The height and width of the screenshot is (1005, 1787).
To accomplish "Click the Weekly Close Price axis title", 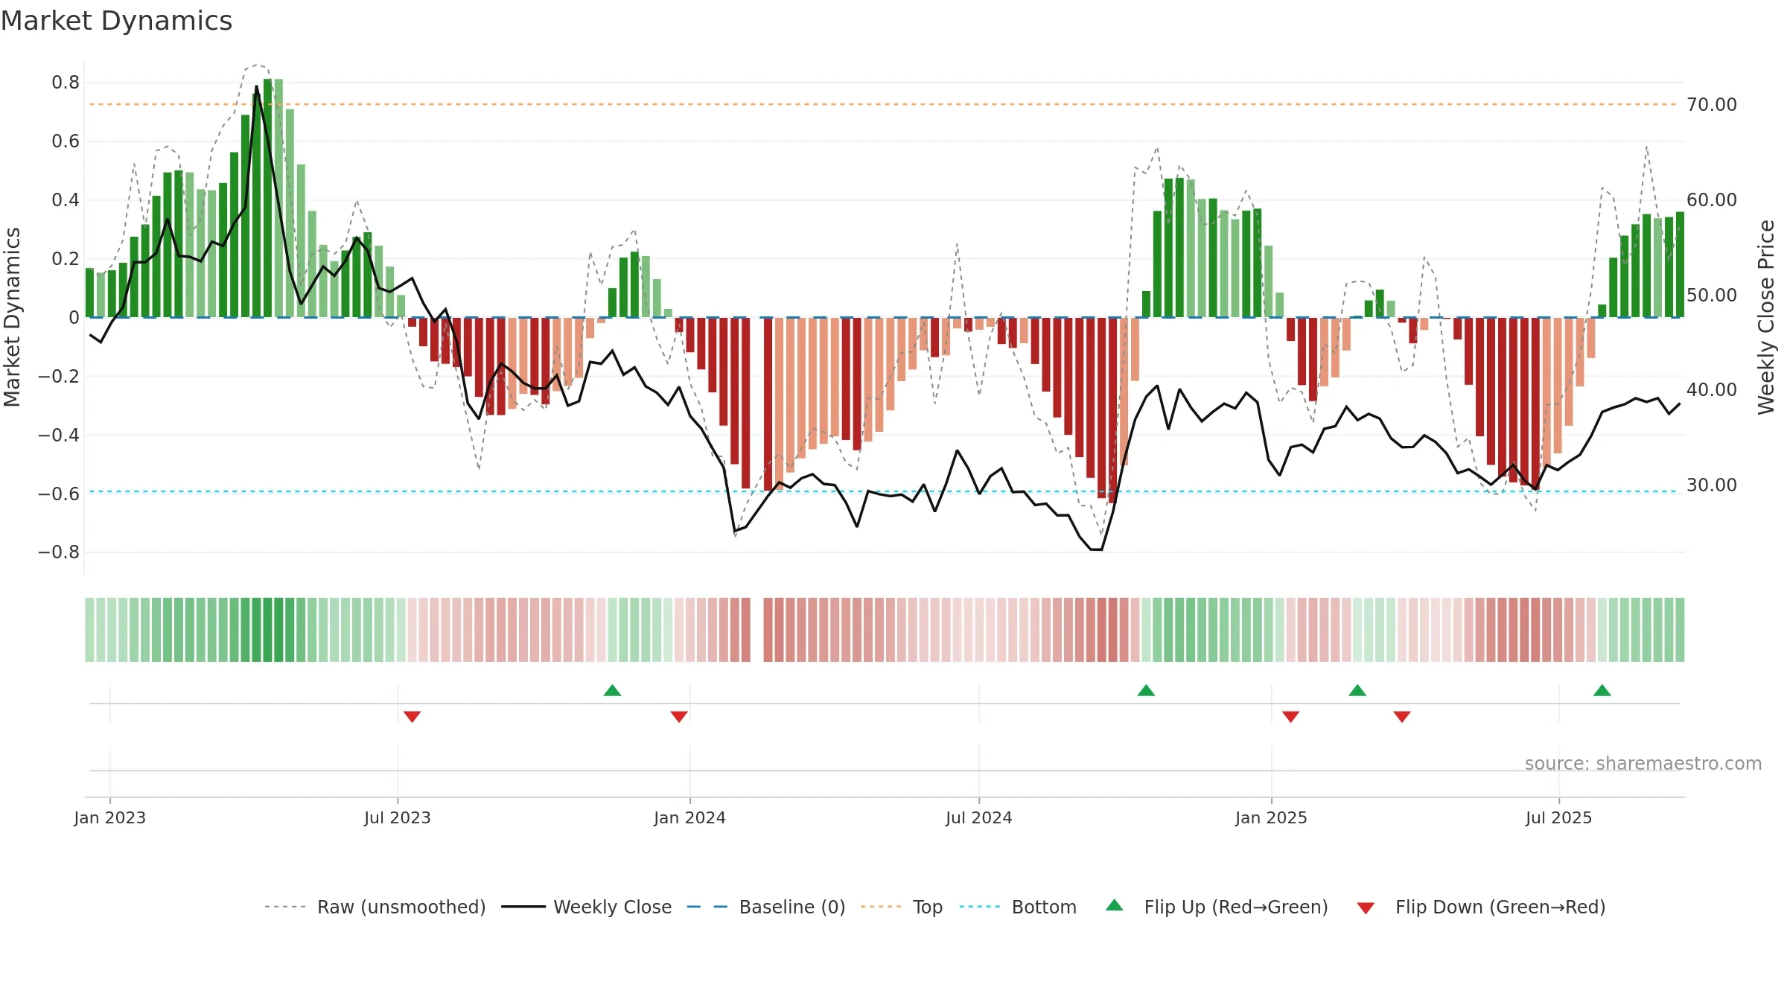I will (1766, 317).
